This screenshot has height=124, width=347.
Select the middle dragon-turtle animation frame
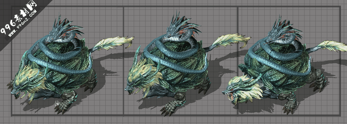[180, 61]
